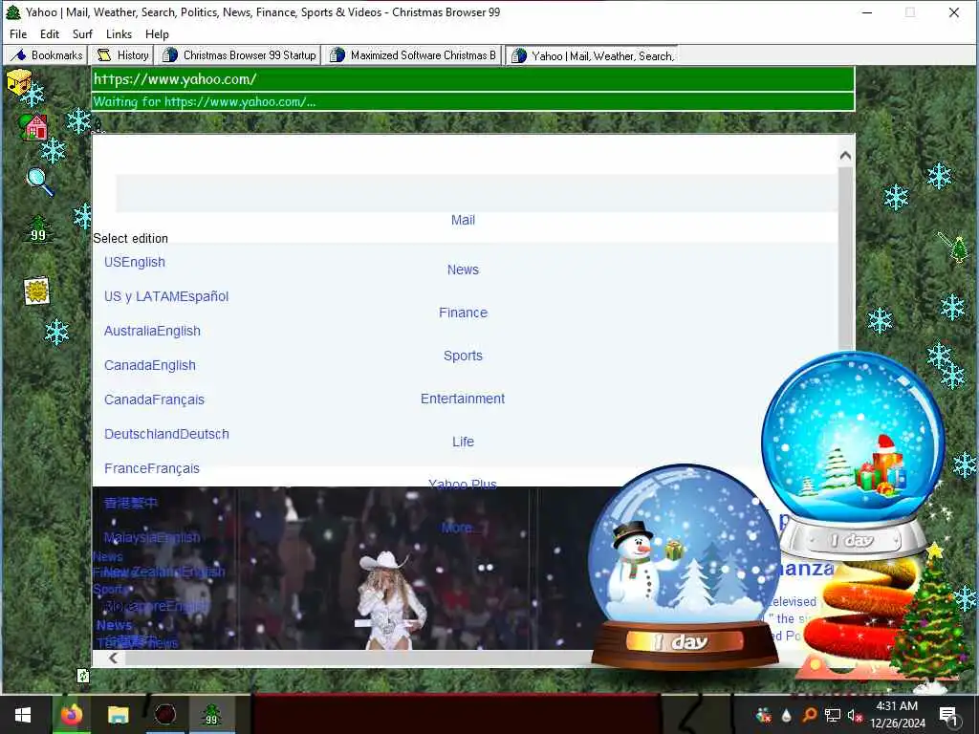Choose the US y LATAMEspañol edition
Screen dimensions: 979x734
[166, 296]
